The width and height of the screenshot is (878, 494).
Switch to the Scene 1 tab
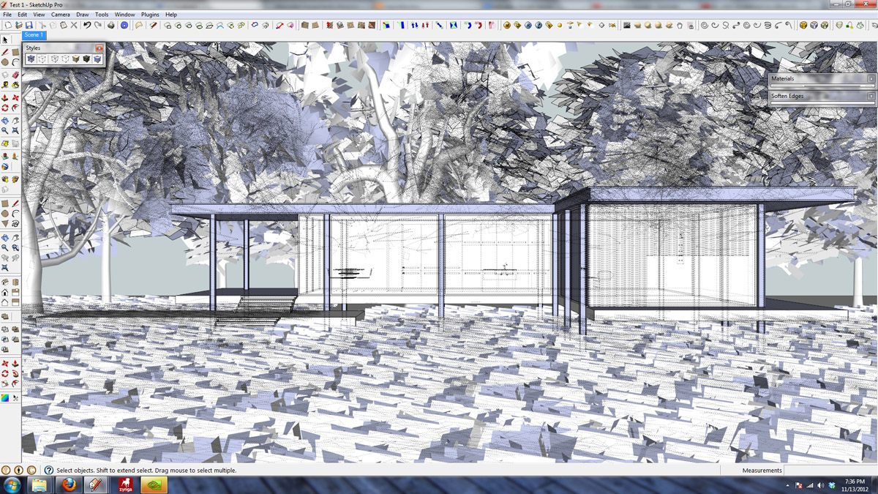coord(34,34)
